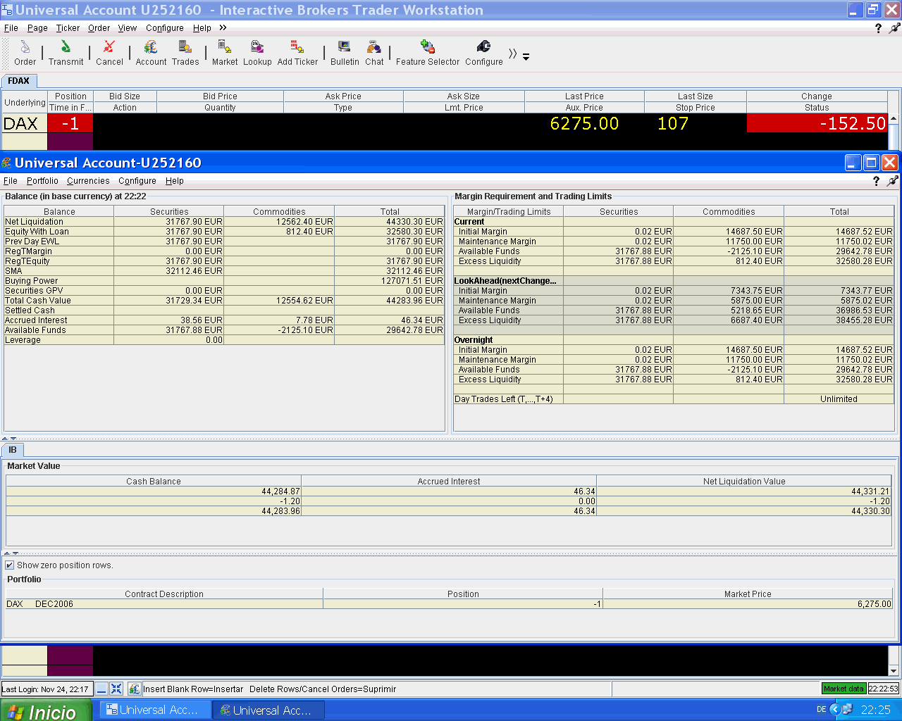Screen dimensions: 902x721
Task: Select the DAX DEC2006 portfolio row
Action: pyautogui.click(x=449, y=604)
